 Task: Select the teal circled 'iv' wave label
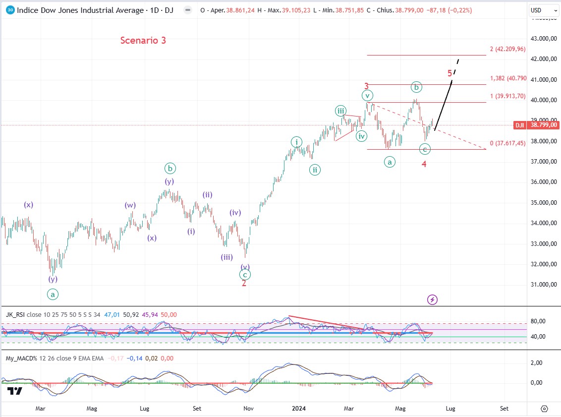(x=361, y=136)
